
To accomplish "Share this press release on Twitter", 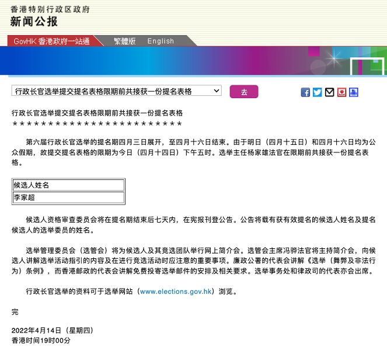I will (317, 92).
